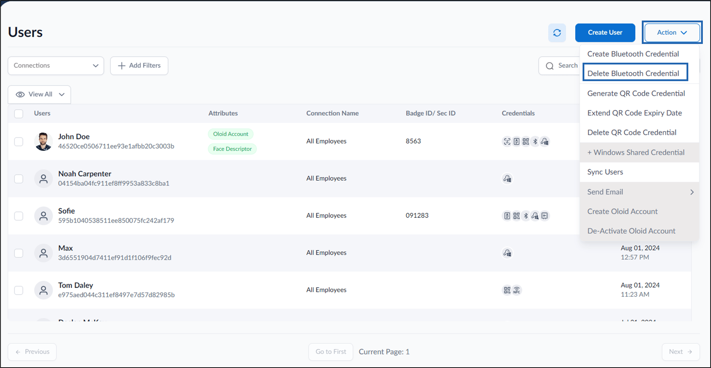Check the box for John Doe
This screenshot has height=368, width=711.
point(18,142)
